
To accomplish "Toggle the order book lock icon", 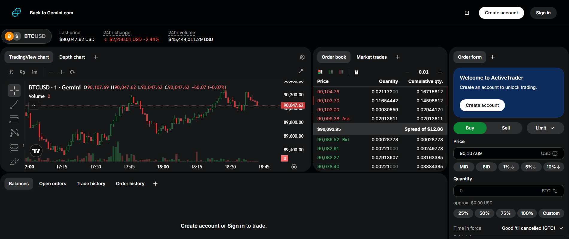I will point(356,72).
